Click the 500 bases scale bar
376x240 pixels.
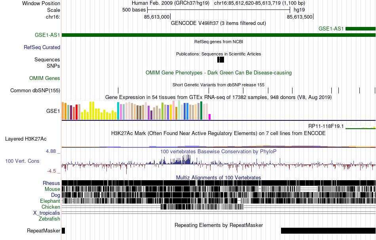(x=219, y=10)
